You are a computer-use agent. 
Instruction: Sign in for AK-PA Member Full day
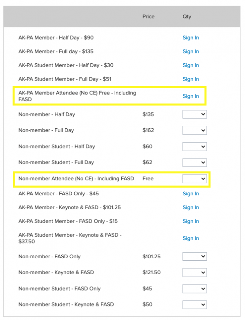coord(191,51)
